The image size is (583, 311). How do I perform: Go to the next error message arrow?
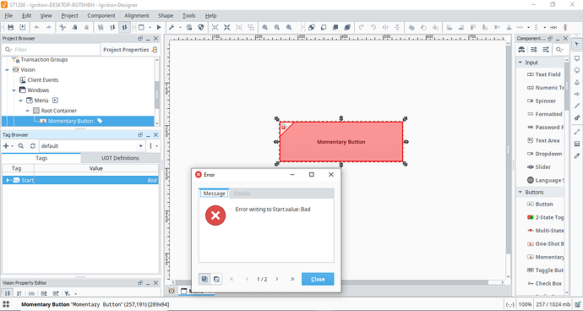277,279
